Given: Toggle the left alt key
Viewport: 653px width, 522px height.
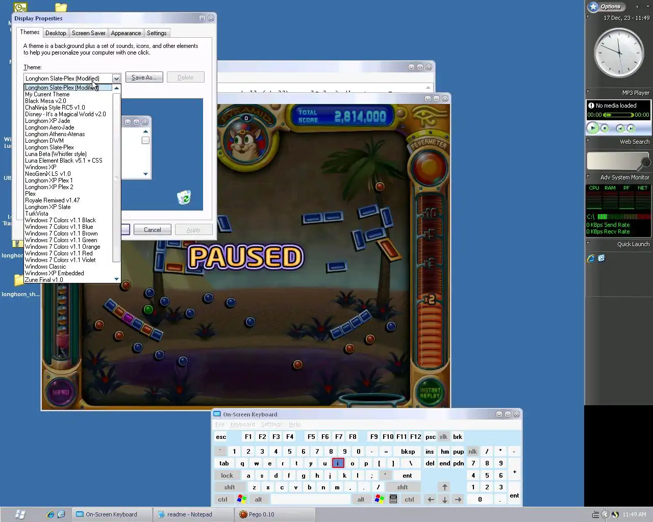Looking at the screenshot, I should (x=258, y=500).
